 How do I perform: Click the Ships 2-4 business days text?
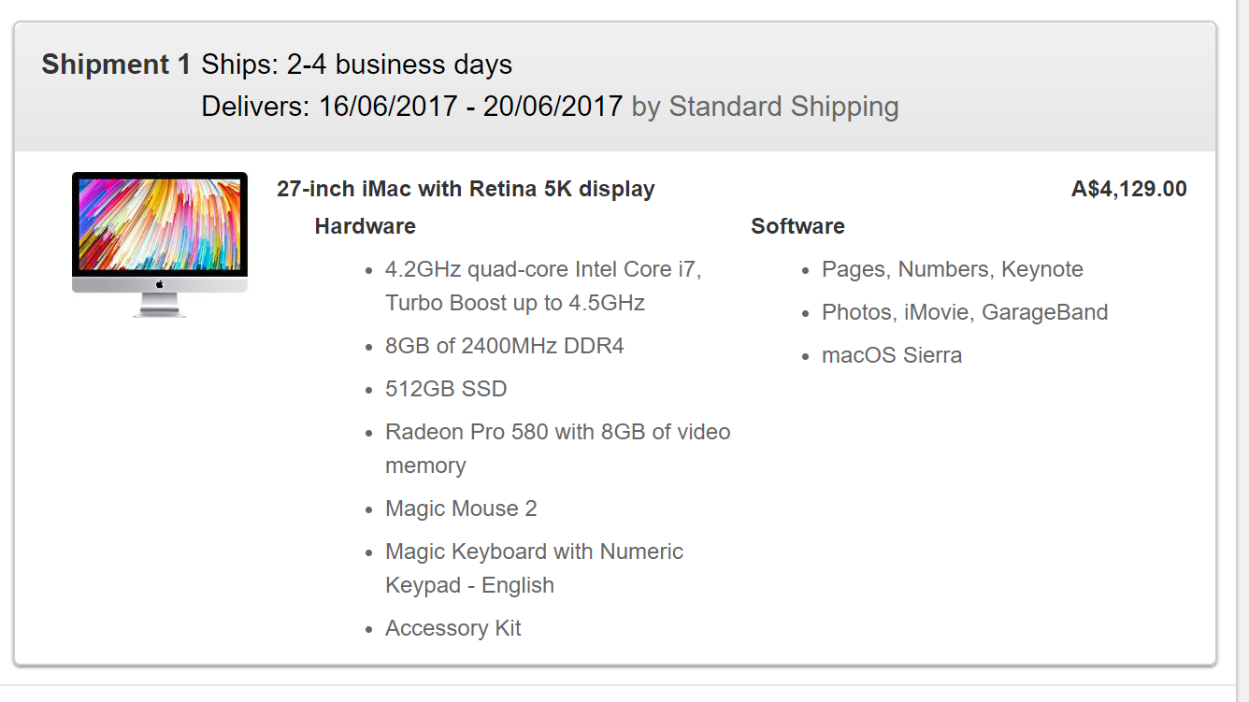coord(357,64)
